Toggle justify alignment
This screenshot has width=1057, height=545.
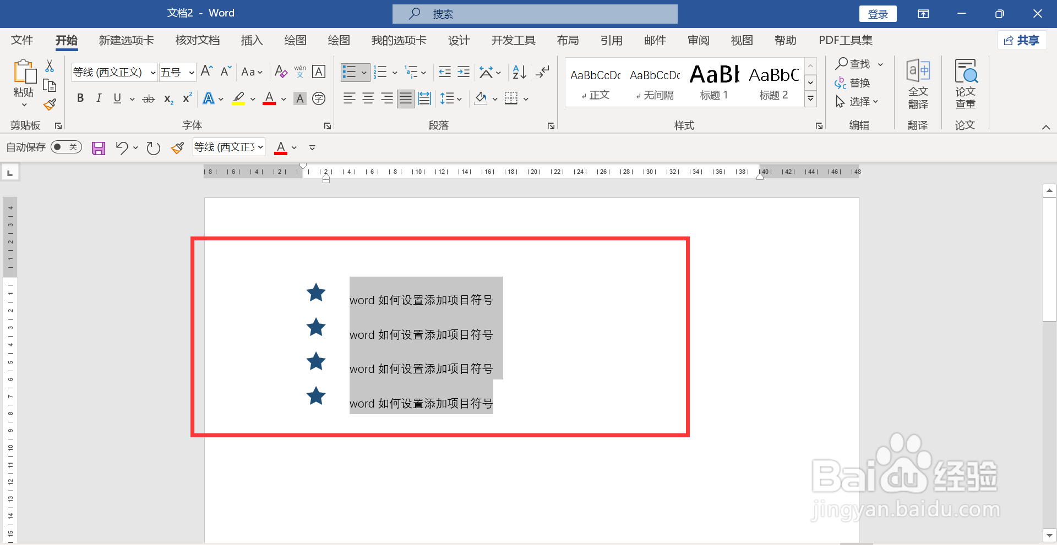tap(406, 98)
